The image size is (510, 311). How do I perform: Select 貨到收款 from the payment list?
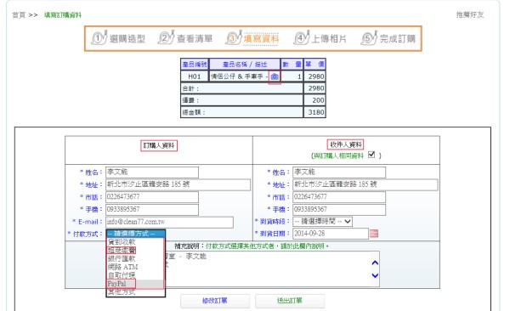tap(122, 241)
